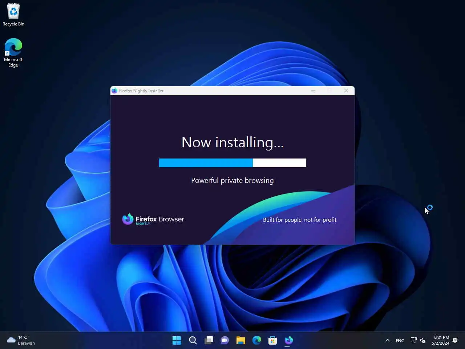The height and width of the screenshot is (349, 465).
Task: Open Task View on taskbar
Action: click(209, 340)
